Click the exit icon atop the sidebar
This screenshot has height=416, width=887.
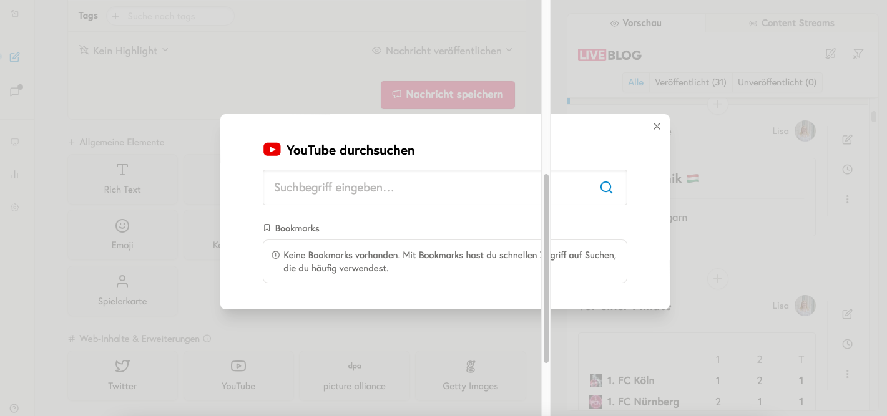(15, 13)
